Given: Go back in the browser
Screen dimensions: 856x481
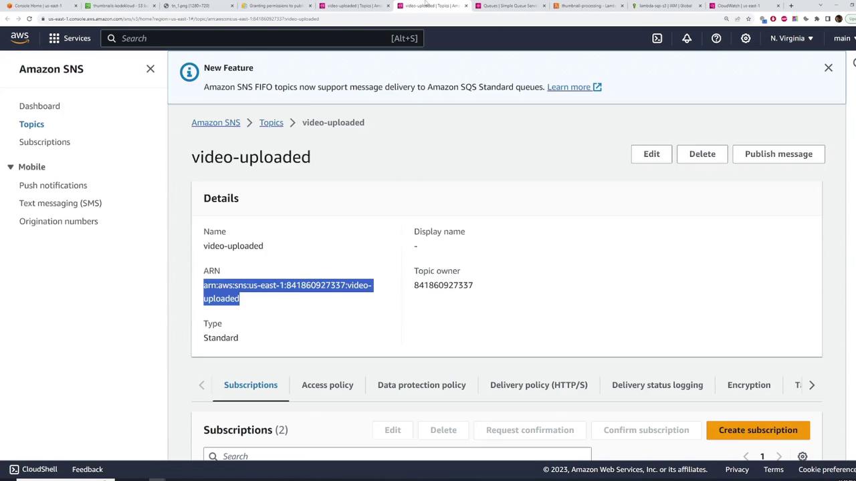Looking at the screenshot, I should (7, 19).
